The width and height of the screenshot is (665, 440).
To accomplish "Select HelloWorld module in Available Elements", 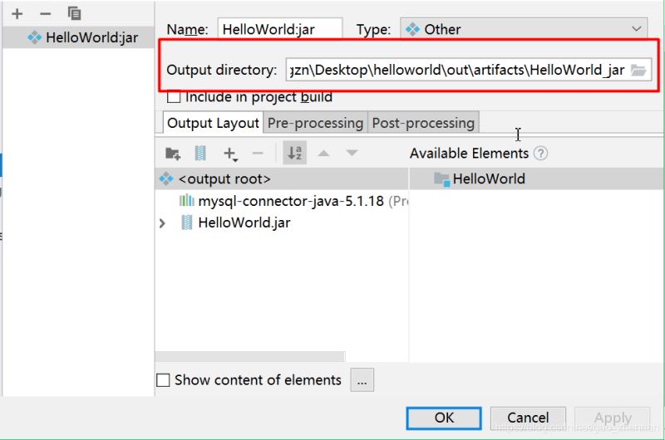I will pyautogui.click(x=536, y=178).
